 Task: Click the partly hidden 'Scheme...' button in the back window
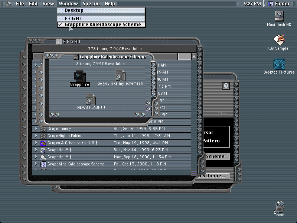(213, 176)
